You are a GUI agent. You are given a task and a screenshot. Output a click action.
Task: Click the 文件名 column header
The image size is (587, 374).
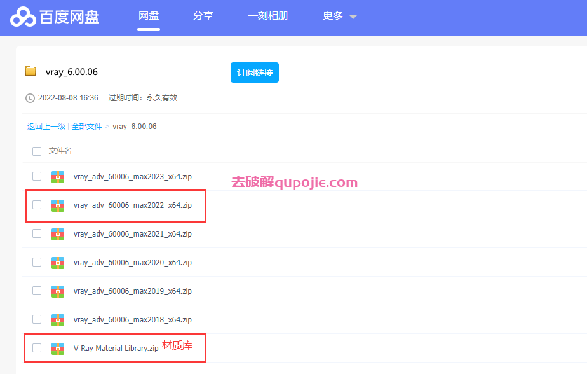coord(60,151)
